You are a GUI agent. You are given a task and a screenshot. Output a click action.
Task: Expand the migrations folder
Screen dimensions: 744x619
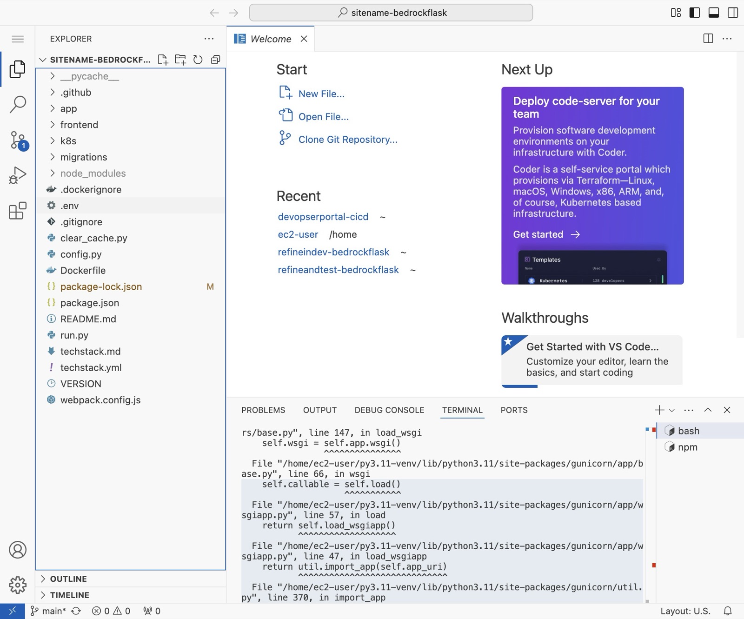130,157
